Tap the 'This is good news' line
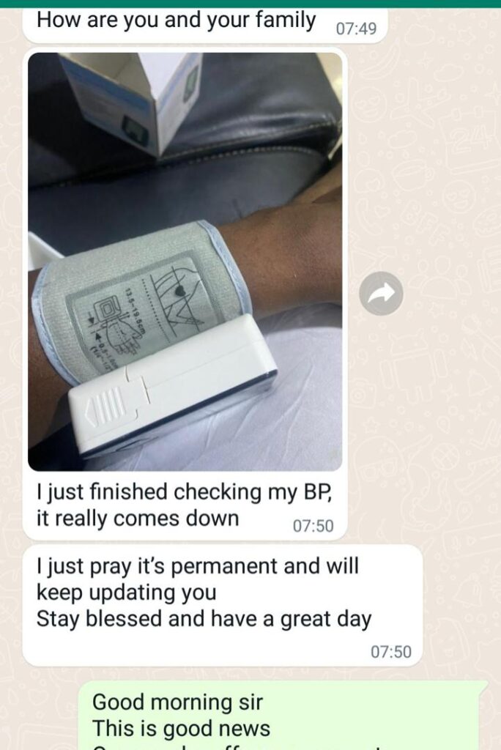The image size is (501, 750). [x=182, y=729]
